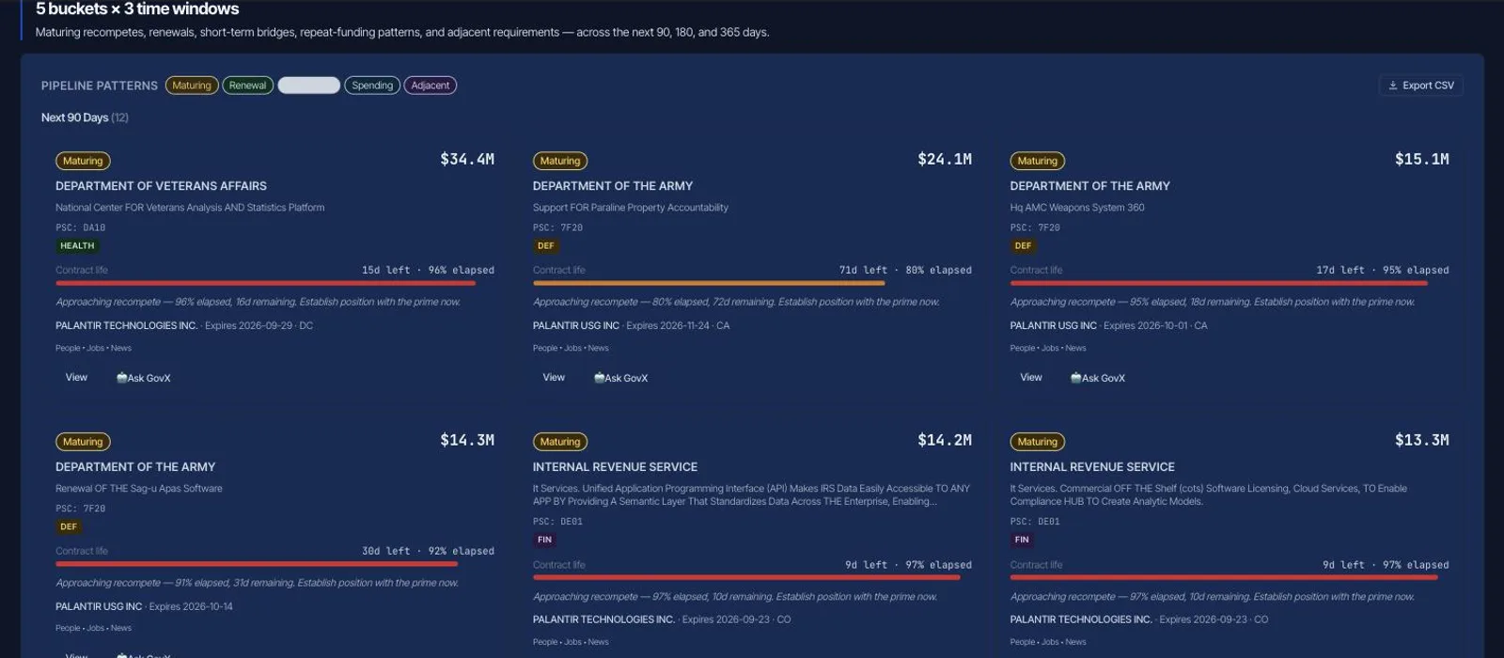Open People link on the $14.3M Army card
1504x658 pixels.
(68, 628)
